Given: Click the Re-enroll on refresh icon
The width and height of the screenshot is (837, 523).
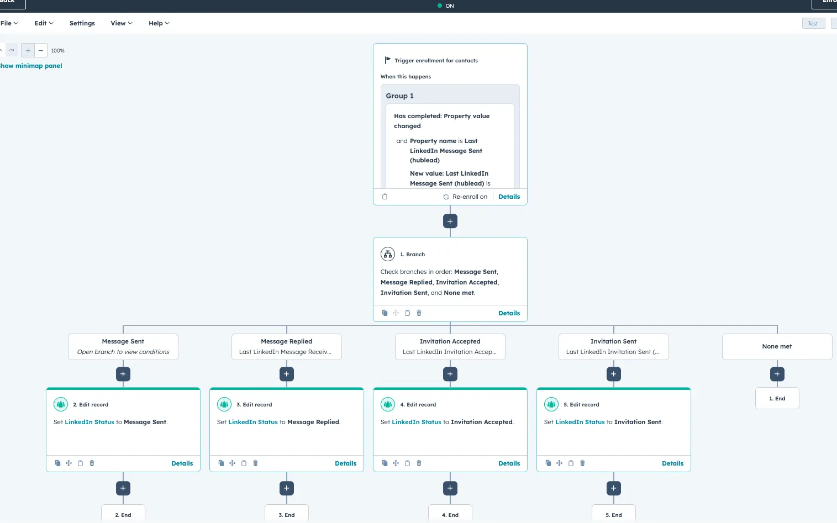Looking at the screenshot, I should click(446, 197).
